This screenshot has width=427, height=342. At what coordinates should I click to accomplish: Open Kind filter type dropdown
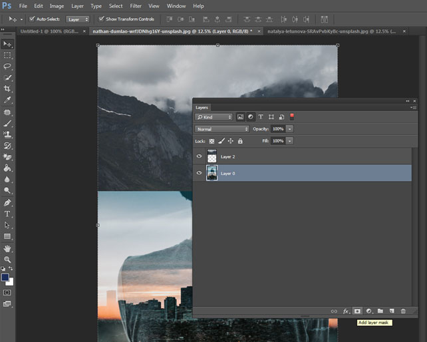click(213, 117)
